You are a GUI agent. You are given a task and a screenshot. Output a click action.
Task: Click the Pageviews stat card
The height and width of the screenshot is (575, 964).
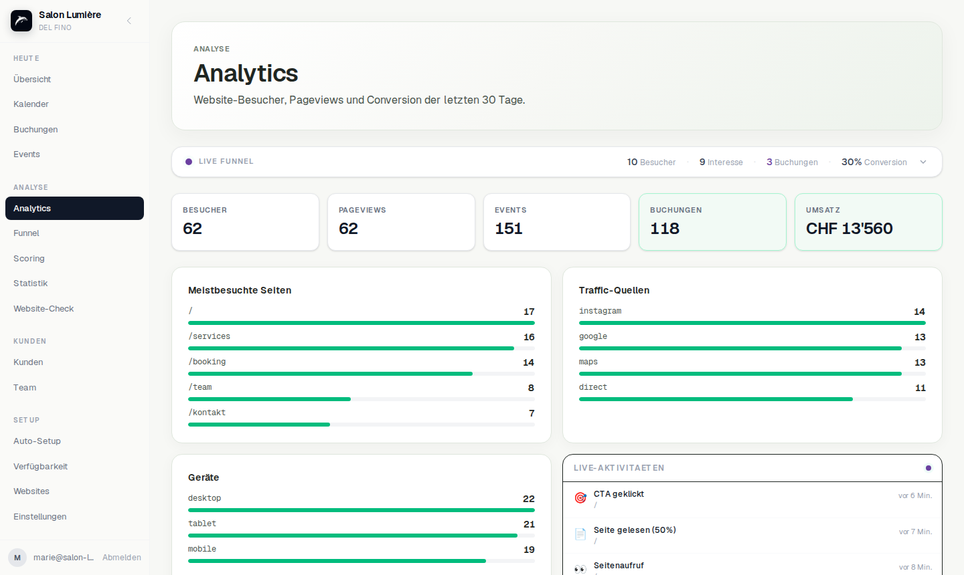401,222
